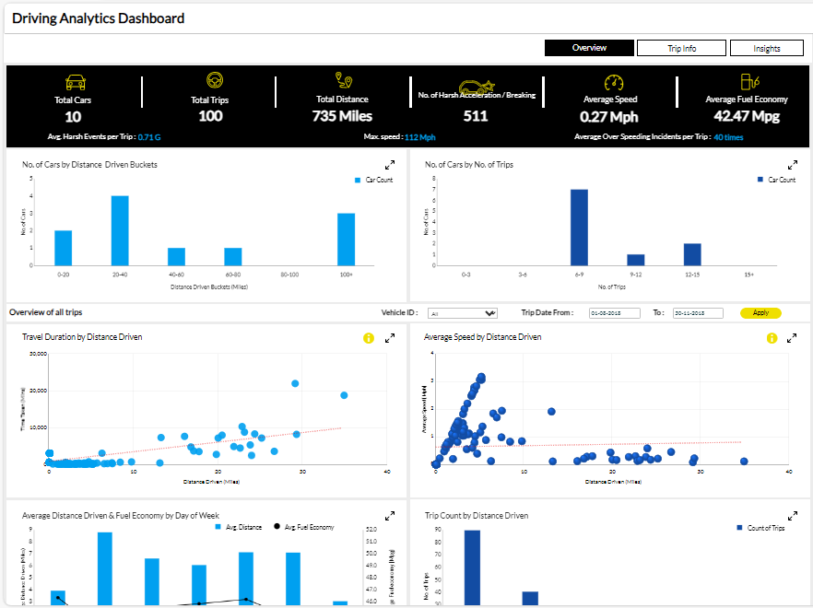Image resolution: width=813 pixels, height=608 pixels.
Task: Expand the Cars by No. of Trips chart
Action: point(793,165)
